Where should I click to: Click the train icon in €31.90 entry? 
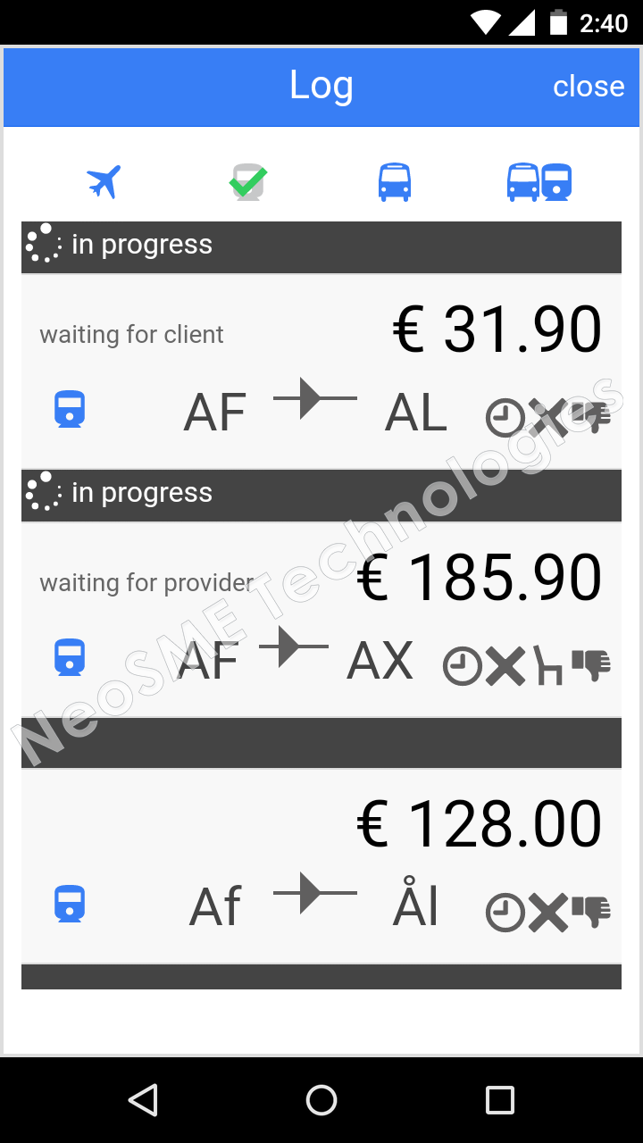point(70,410)
